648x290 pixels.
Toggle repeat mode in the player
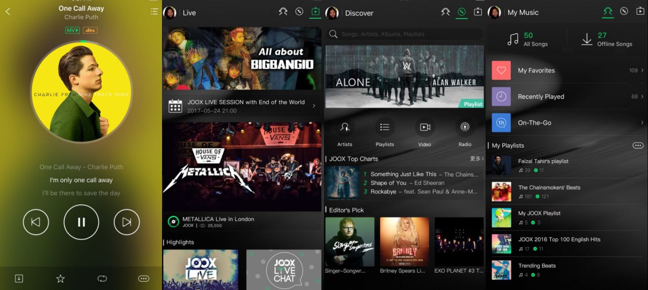tap(102, 278)
